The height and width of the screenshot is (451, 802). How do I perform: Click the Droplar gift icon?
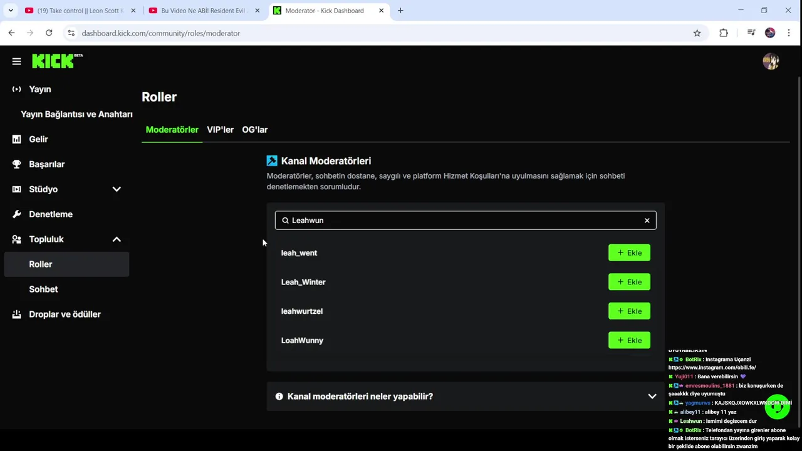click(17, 314)
